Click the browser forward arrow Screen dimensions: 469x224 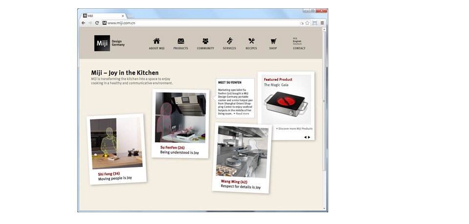(90, 23)
